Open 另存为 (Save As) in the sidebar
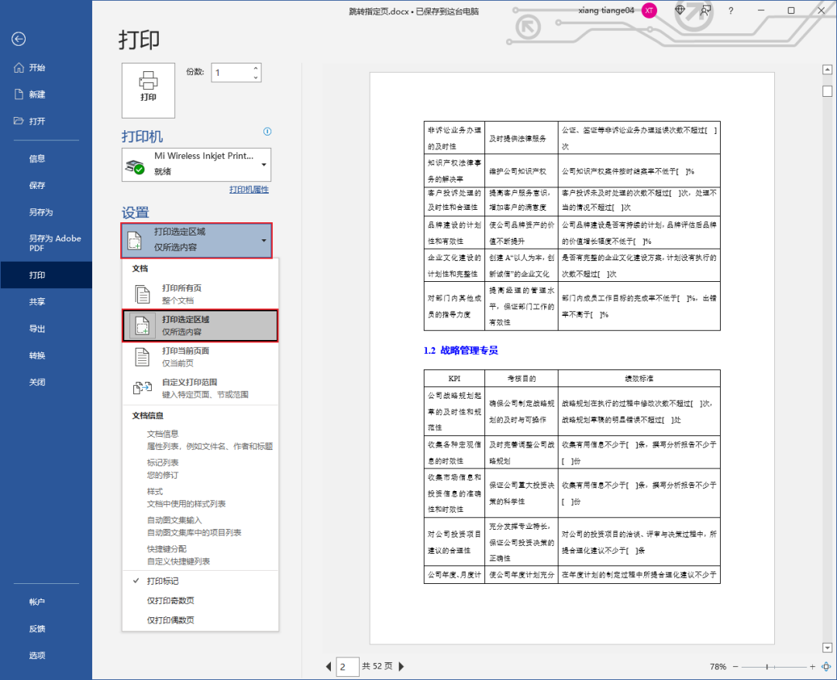Image resolution: width=837 pixels, height=680 pixels. (x=41, y=212)
